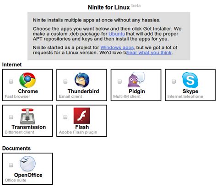Click the Chrome app name label
Screen dimensions: 217x187
(28, 91)
